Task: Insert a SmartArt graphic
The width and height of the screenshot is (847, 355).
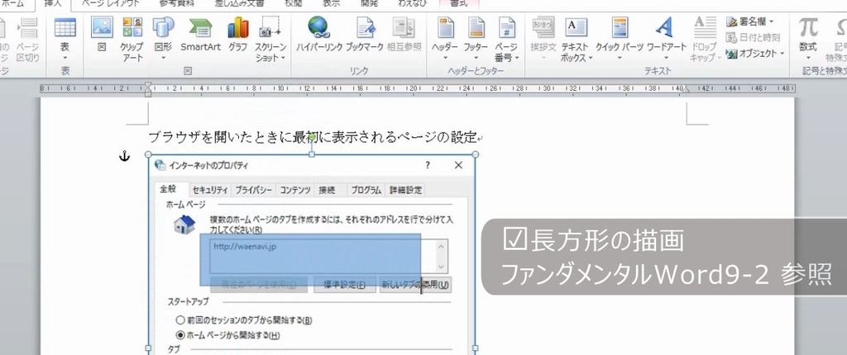Action: tap(200, 35)
